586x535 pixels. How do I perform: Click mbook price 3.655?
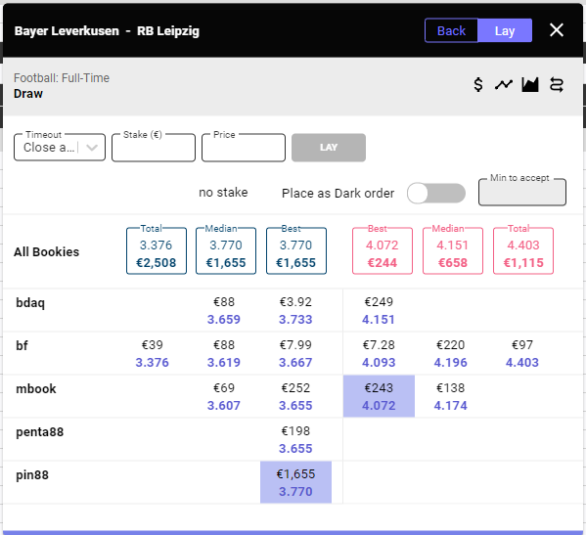(295, 405)
